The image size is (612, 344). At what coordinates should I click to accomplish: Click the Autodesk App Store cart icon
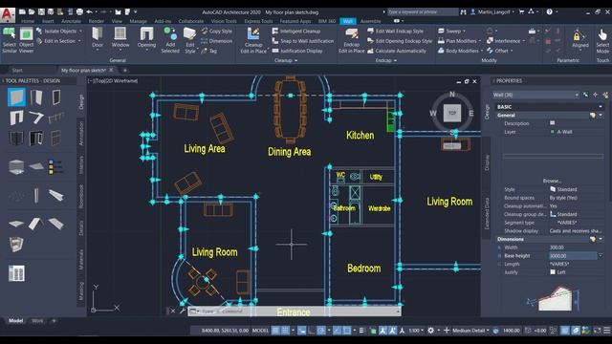[521, 12]
